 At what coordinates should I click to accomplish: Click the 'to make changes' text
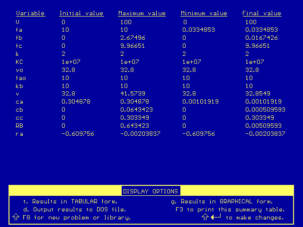(255, 218)
